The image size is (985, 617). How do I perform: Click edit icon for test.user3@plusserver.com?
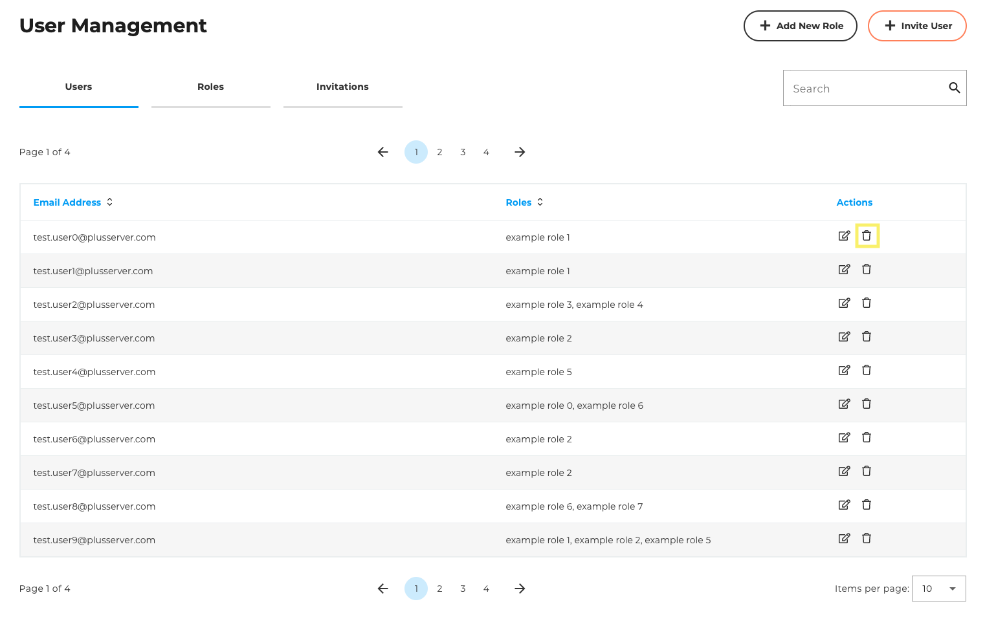pyautogui.click(x=844, y=337)
